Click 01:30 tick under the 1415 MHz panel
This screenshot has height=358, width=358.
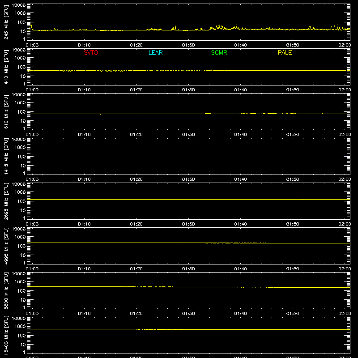188,179
